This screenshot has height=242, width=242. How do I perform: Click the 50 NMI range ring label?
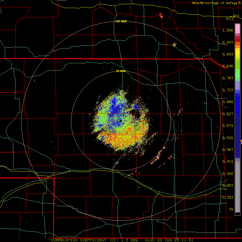[121, 71]
